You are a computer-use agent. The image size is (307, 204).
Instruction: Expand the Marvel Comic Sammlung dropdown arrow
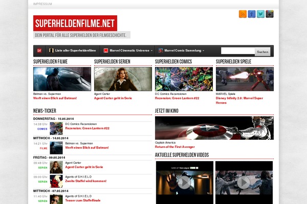[204, 50]
